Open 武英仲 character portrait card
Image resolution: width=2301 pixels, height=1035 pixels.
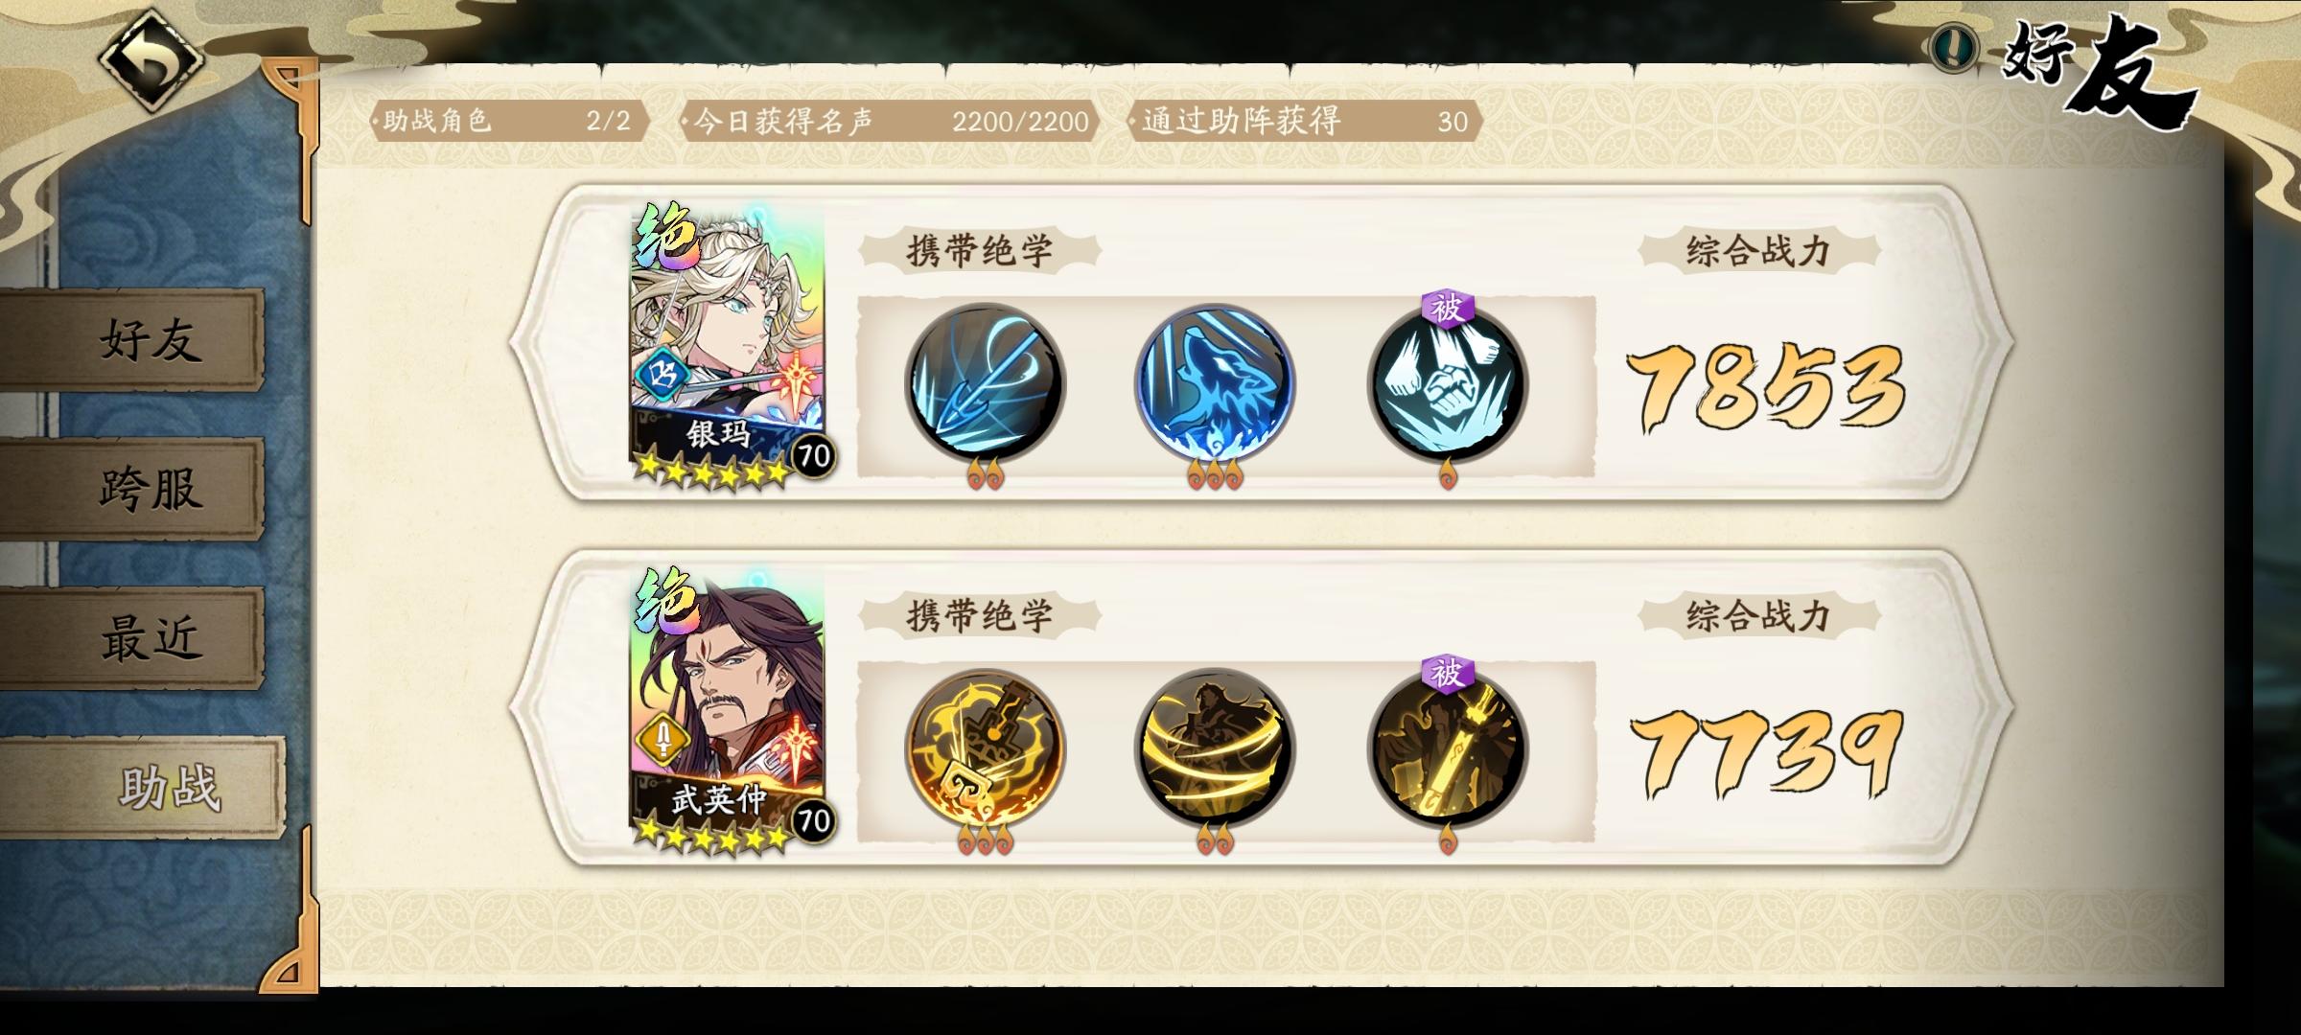click(728, 709)
